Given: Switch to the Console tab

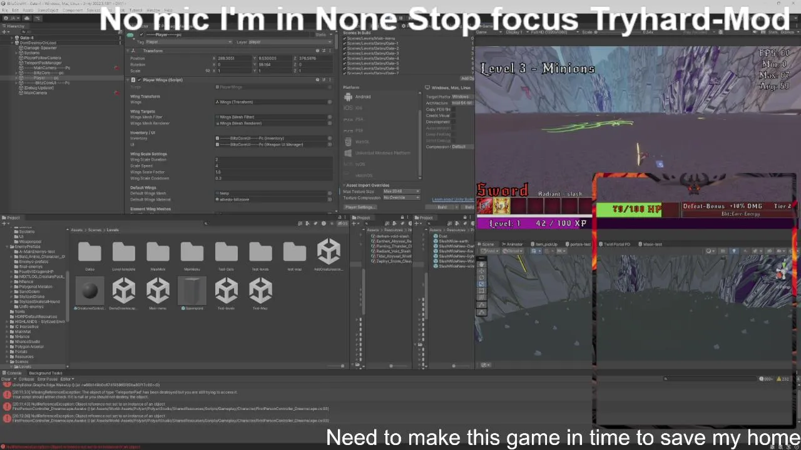Looking at the screenshot, I should (x=14, y=373).
